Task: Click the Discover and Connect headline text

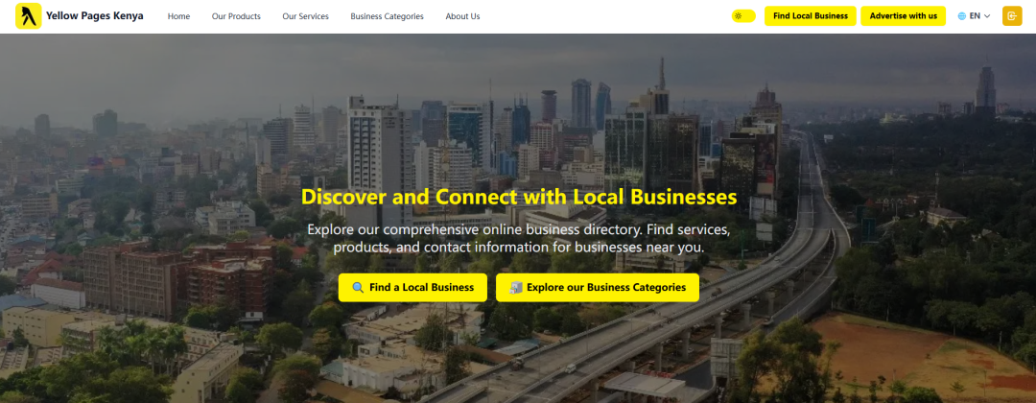Action: point(519,197)
